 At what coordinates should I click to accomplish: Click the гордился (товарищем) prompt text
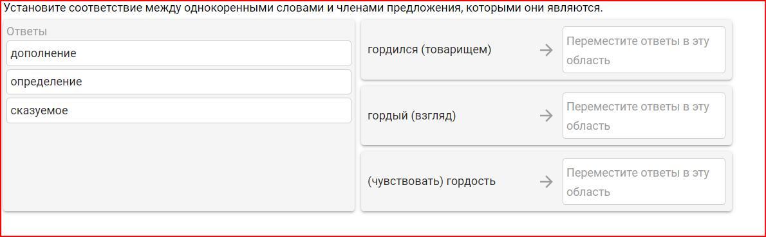pos(429,49)
